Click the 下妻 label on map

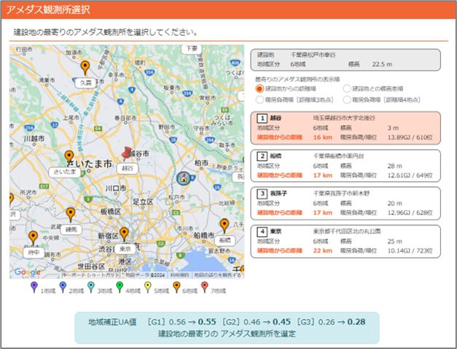pos(192,49)
